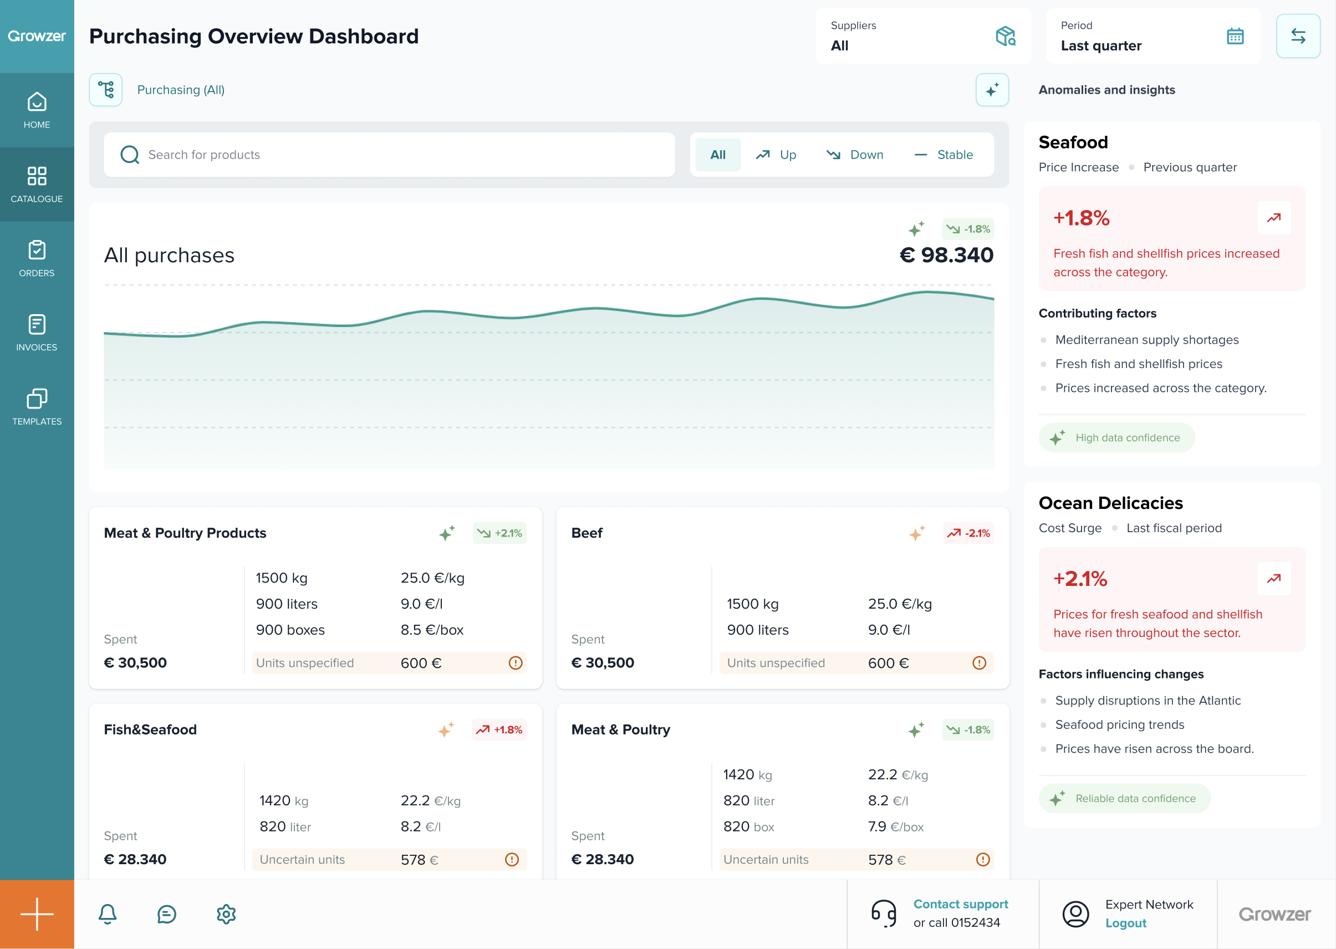Click warning icon in Fish&Seafood uncertain units row
Image resolution: width=1336 pixels, height=949 pixels.
coord(511,859)
